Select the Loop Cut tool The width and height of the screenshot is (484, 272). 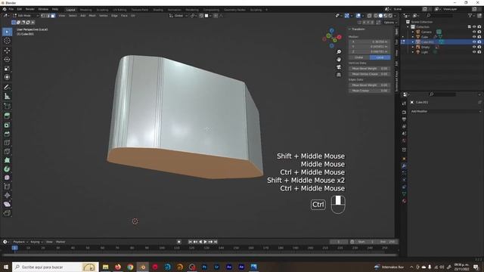point(7,143)
